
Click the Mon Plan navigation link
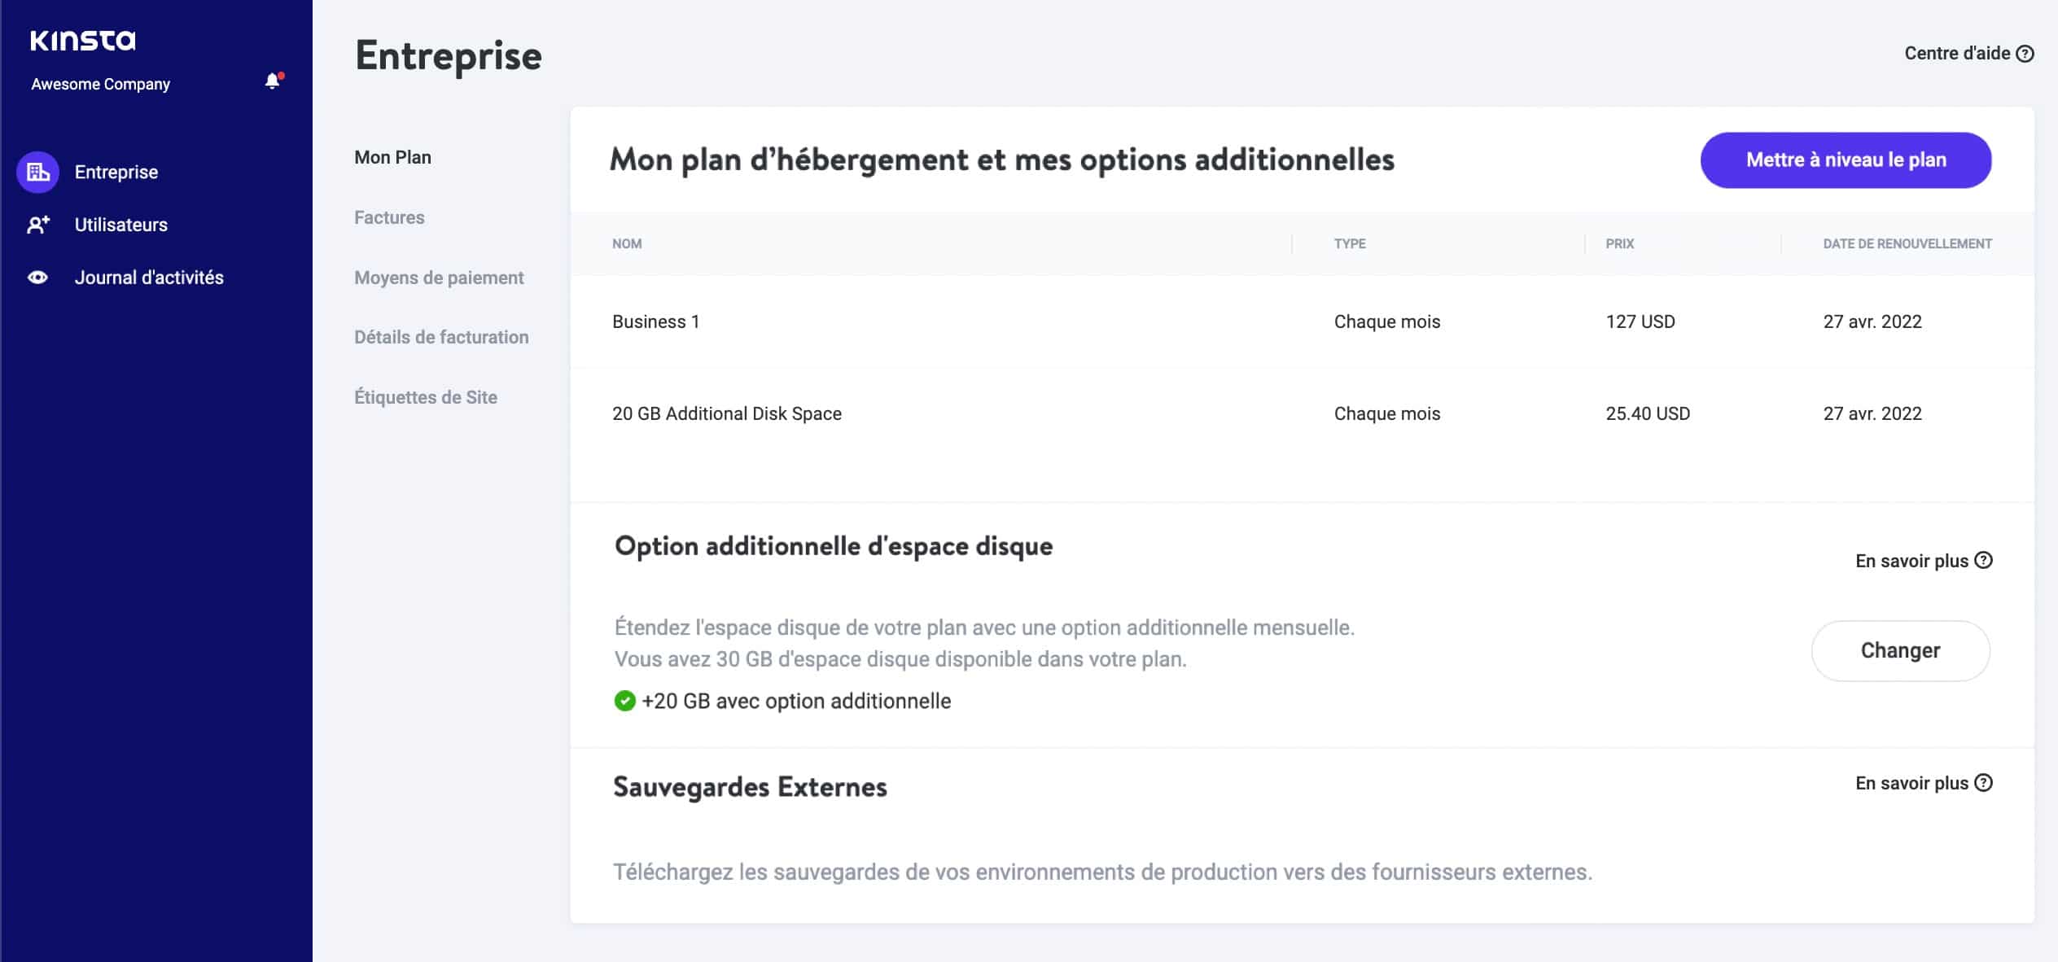tap(394, 158)
